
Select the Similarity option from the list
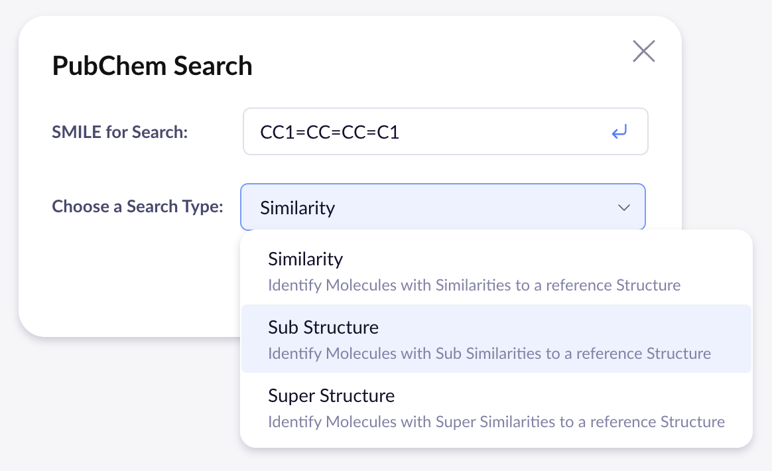305,259
